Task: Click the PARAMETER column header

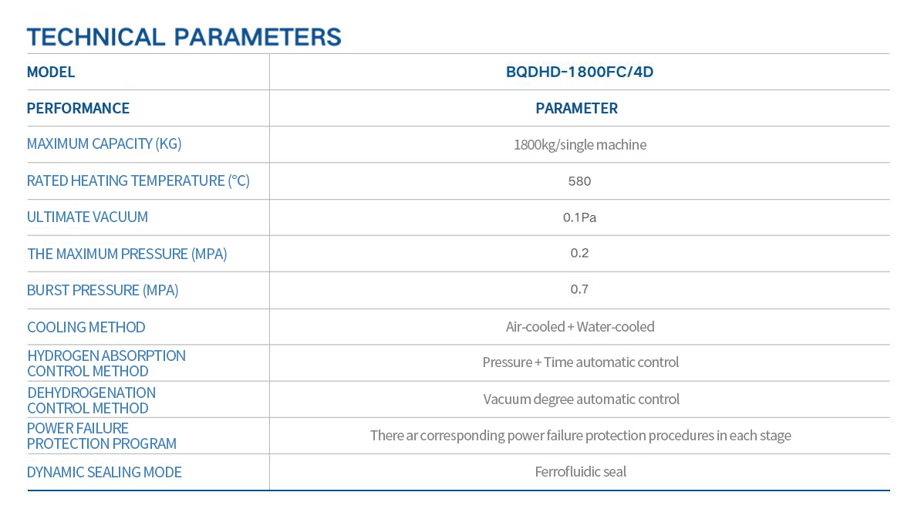Action: [x=577, y=109]
